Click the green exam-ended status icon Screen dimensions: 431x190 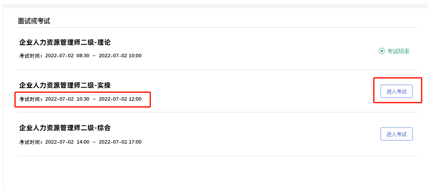[x=381, y=51]
